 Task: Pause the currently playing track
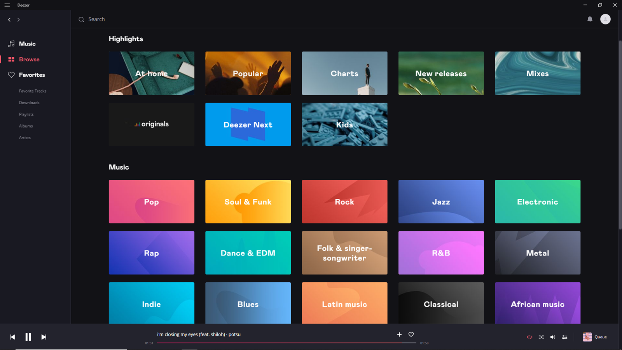(28, 337)
